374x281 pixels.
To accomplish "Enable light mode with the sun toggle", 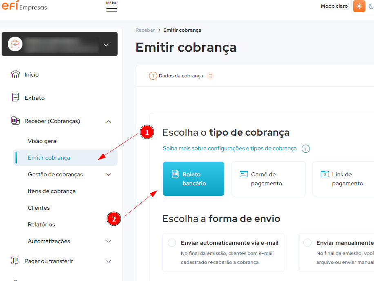I will (359, 6).
